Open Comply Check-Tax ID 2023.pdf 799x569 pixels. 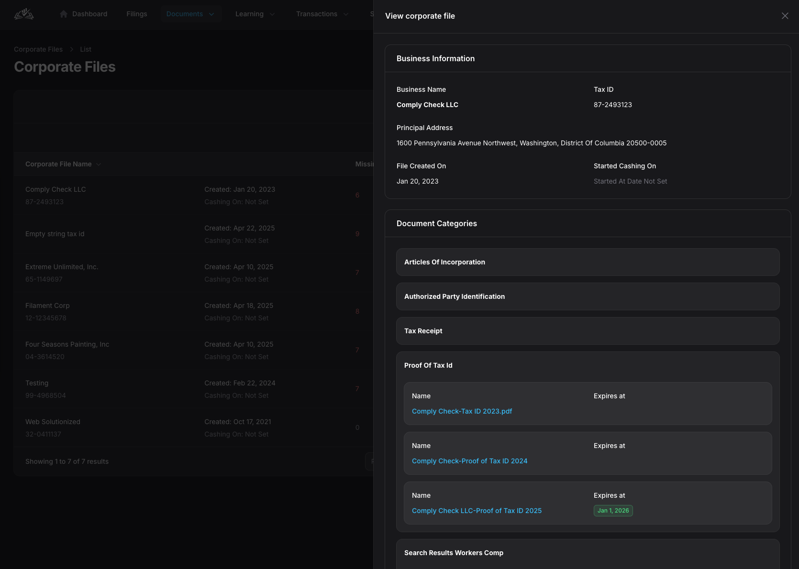coord(462,411)
